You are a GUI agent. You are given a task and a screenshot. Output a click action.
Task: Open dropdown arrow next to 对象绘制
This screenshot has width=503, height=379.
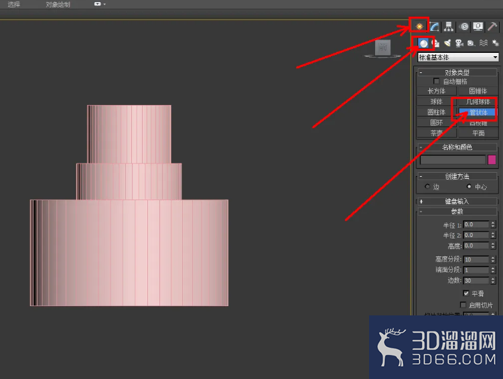coord(104,4)
